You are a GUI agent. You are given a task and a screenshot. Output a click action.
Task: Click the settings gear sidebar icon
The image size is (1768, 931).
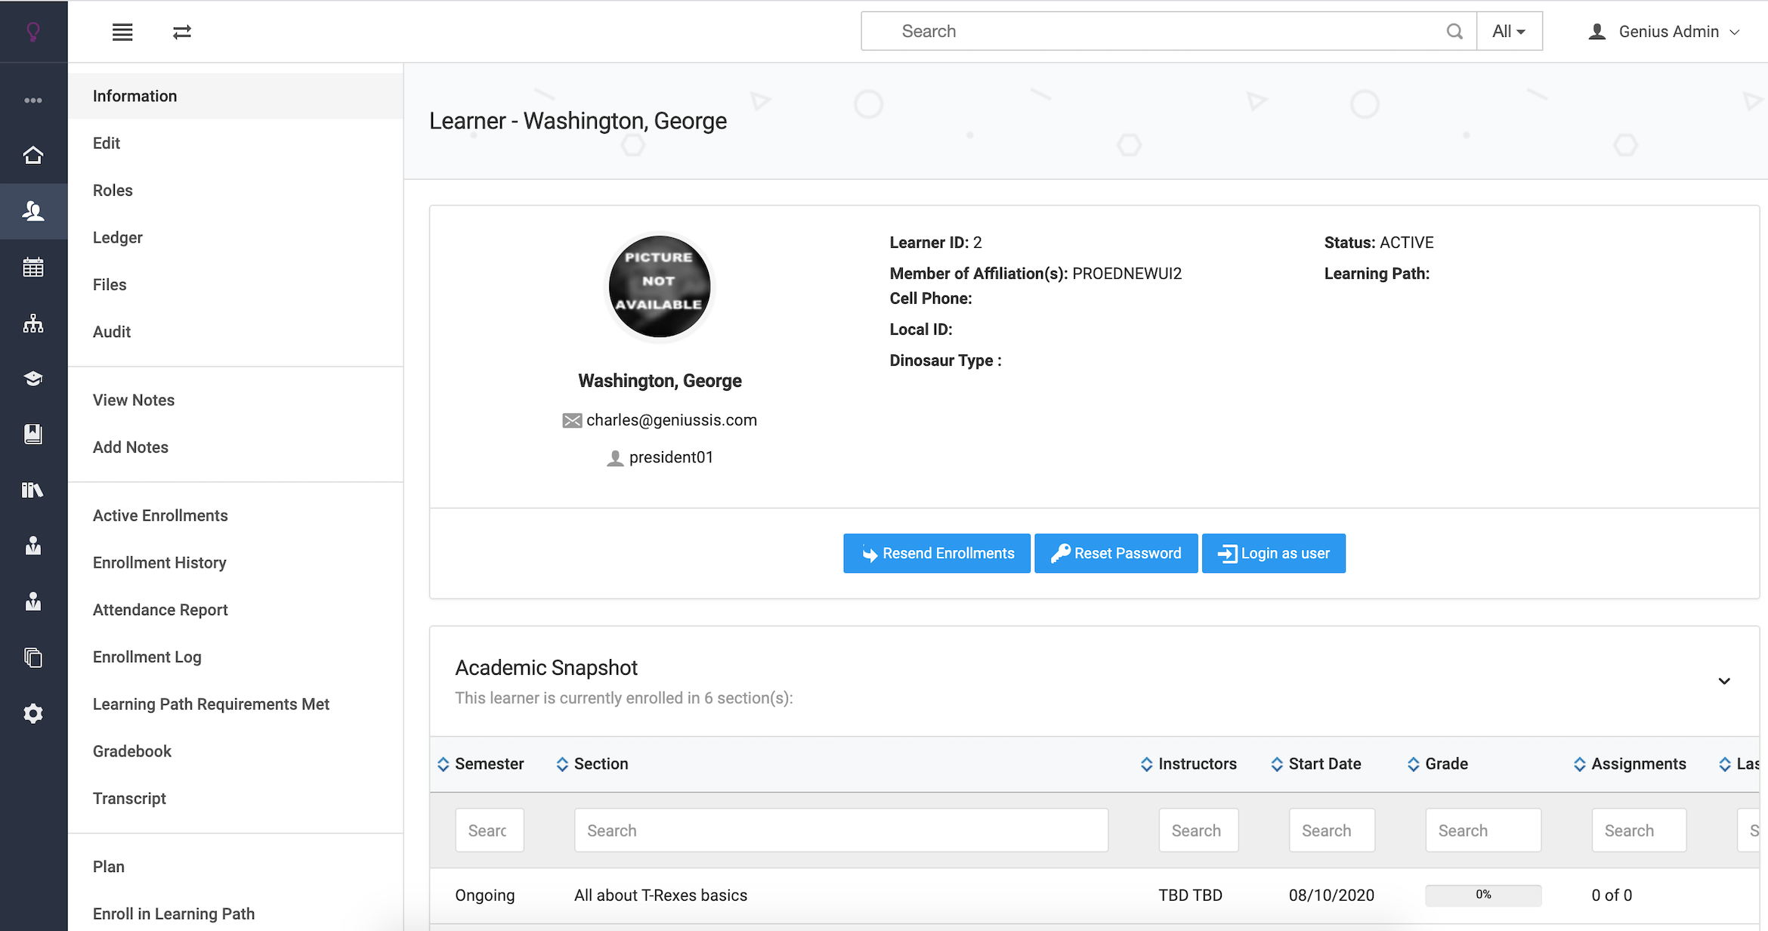click(x=33, y=713)
